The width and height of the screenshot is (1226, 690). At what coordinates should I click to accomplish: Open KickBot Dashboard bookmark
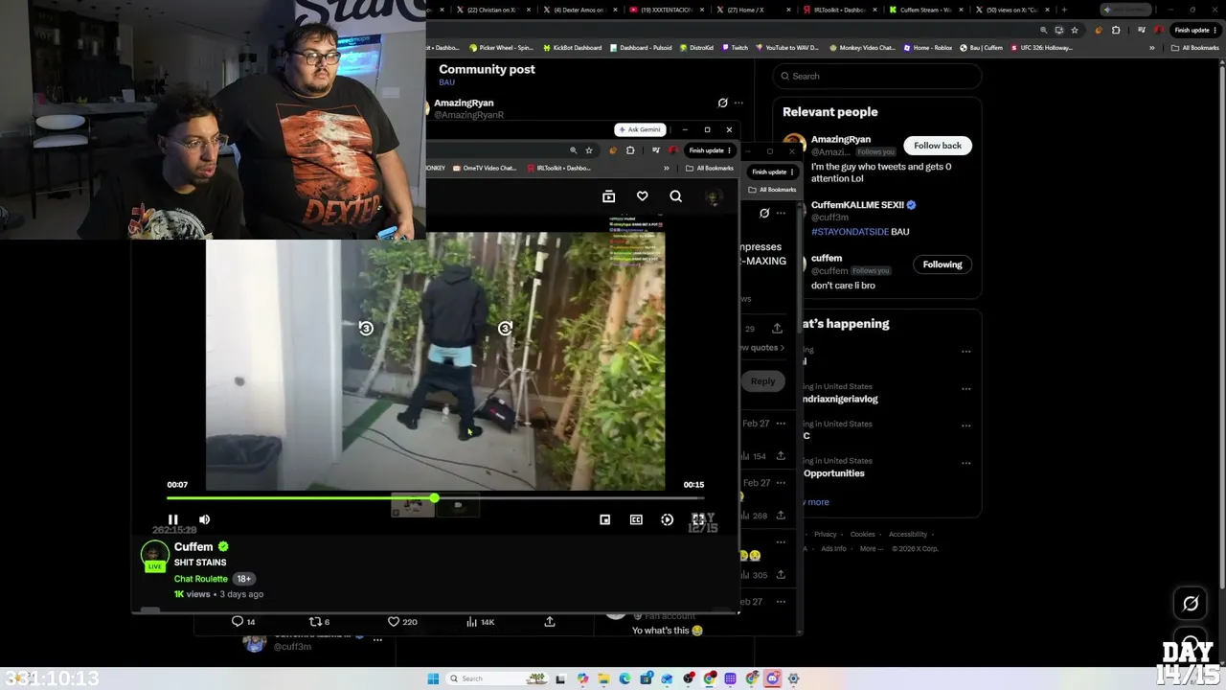572,48
